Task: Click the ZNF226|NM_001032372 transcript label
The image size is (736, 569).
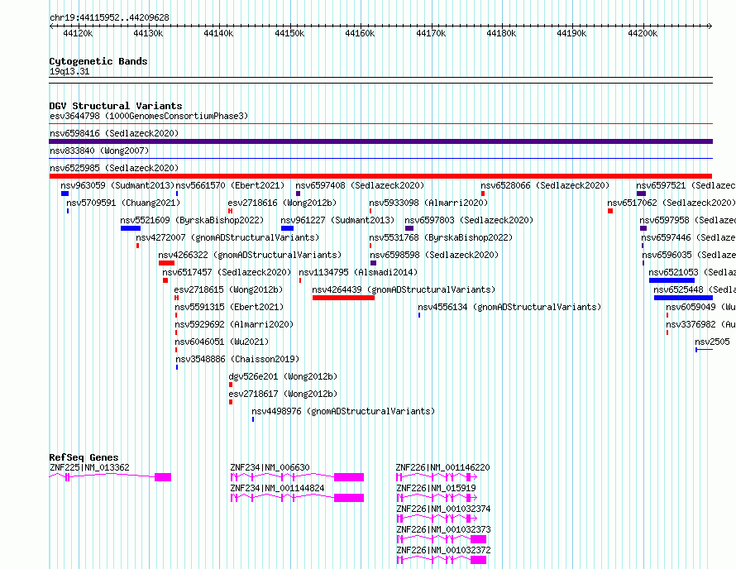Action: 443,550
